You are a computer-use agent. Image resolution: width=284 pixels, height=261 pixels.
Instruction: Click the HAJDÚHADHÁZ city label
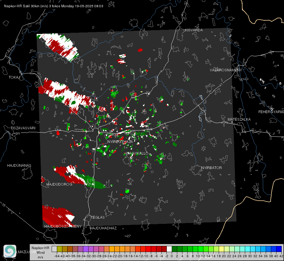[x=103, y=228]
